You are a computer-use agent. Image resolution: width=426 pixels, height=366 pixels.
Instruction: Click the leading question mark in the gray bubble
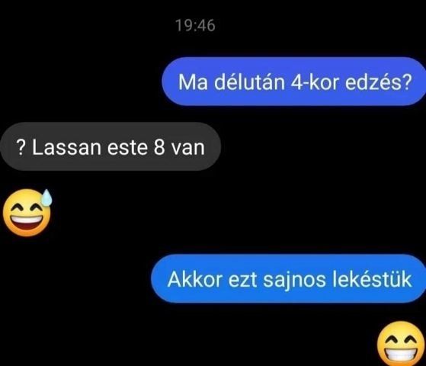click(21, 148)
